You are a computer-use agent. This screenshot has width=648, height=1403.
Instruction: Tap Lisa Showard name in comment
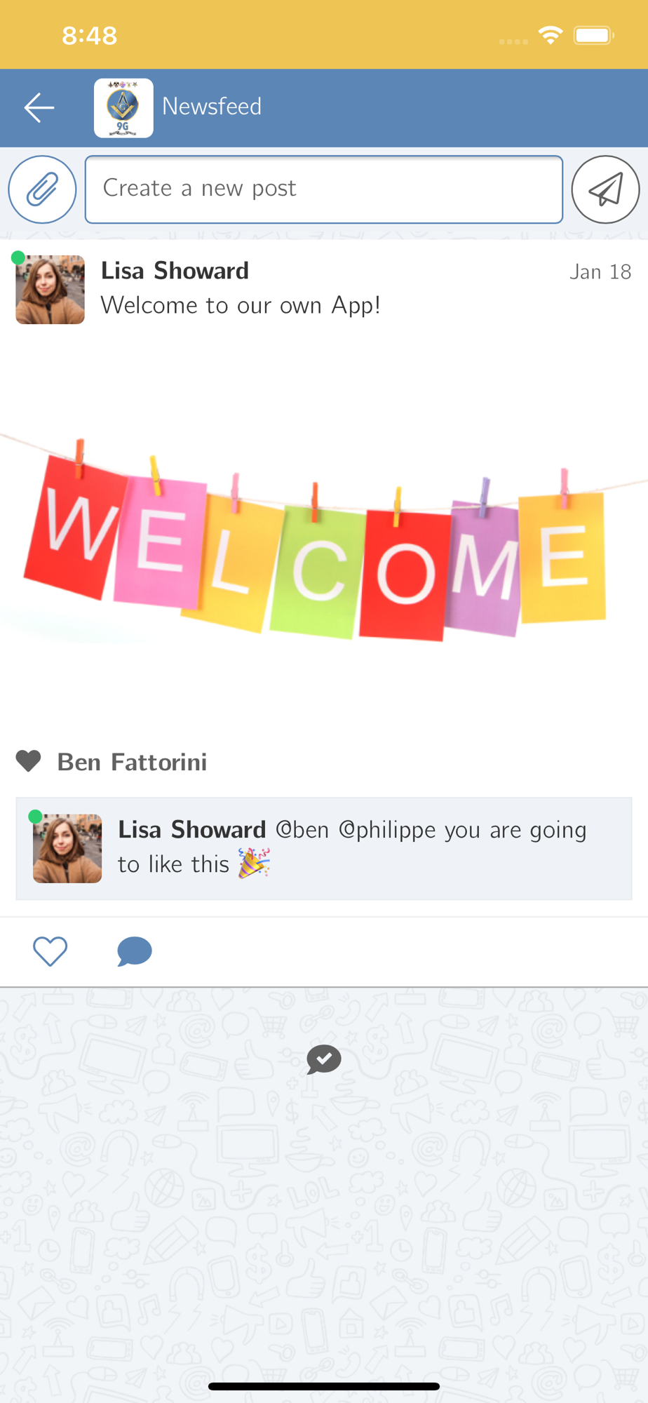[x=192, y=830]
